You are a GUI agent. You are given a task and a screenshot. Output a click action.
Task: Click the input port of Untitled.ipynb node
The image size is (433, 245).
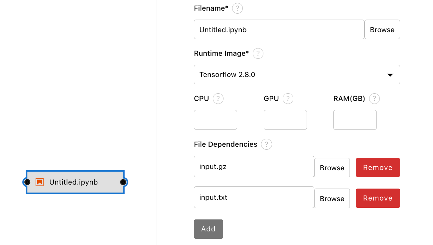point(27,182)
